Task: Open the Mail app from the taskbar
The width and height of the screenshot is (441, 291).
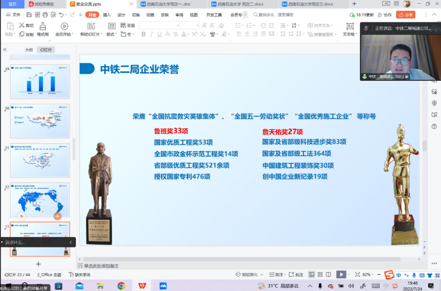Action: tap(79, 286)
